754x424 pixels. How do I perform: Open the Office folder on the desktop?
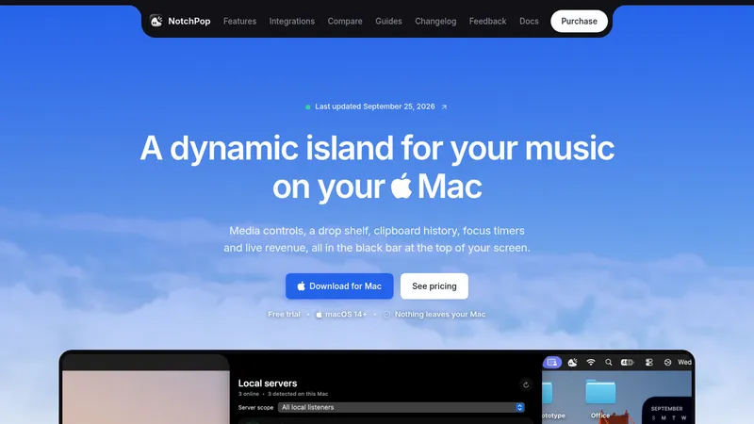click(600, 399)
